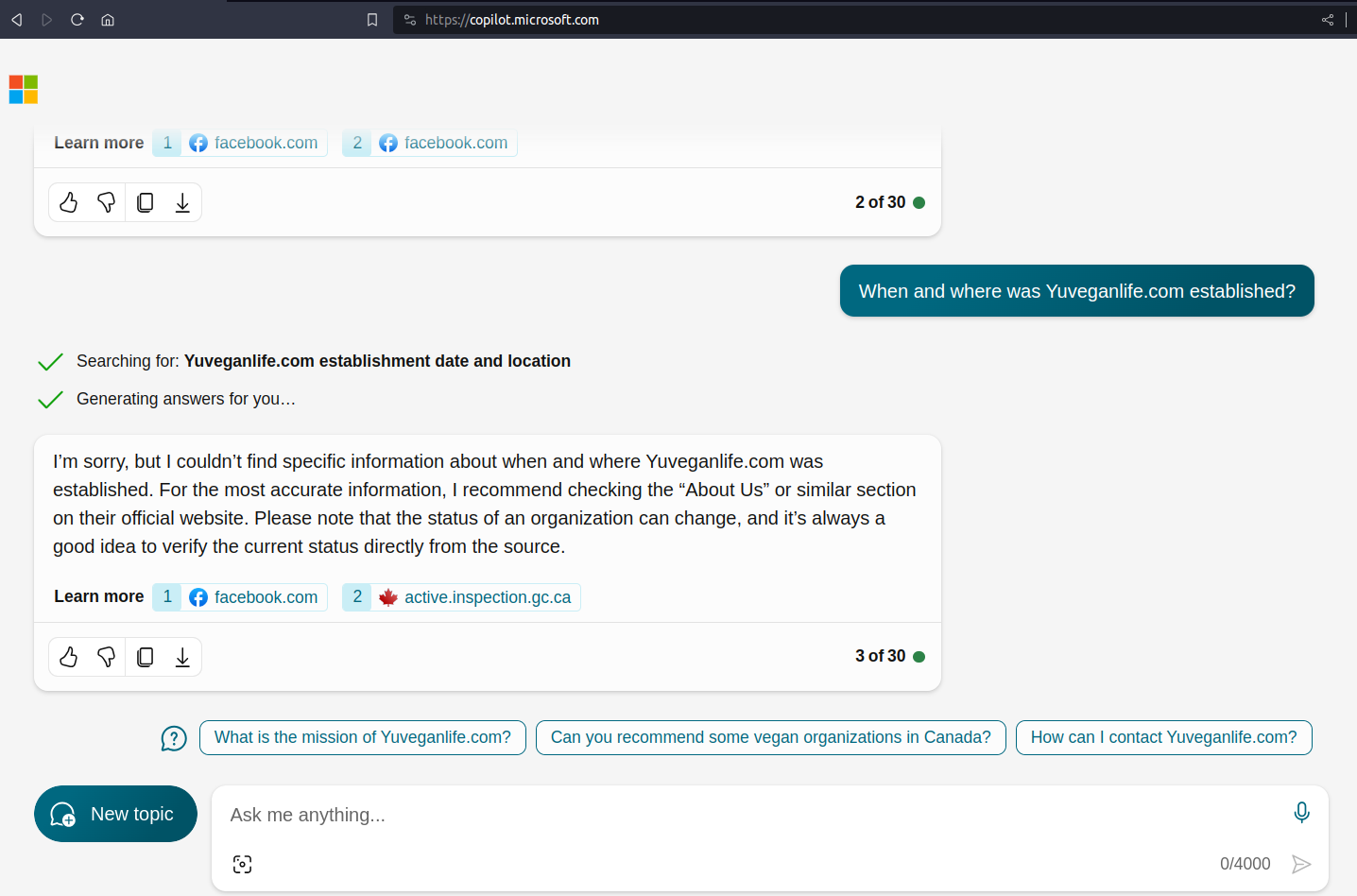Copy the 2 of 30 response
This screenshot has height=896, width=1357.
pyautogui.click(x=145, y=202)
